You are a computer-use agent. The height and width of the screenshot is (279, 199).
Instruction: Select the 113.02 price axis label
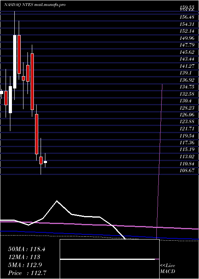[x=187, y=157]
